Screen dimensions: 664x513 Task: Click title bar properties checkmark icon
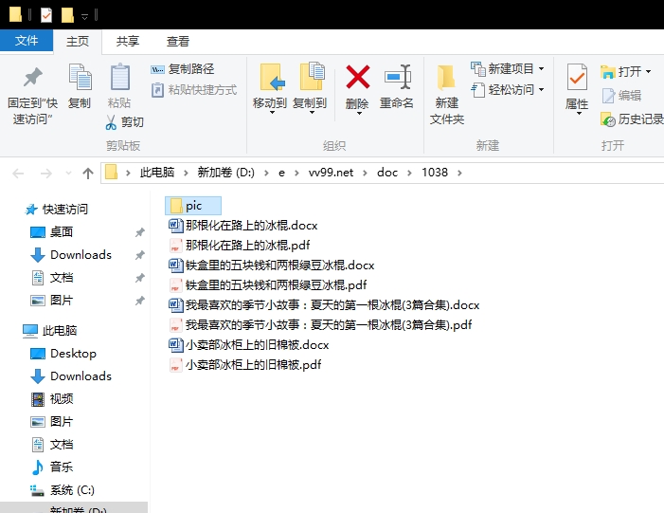[x=46, y=15]
